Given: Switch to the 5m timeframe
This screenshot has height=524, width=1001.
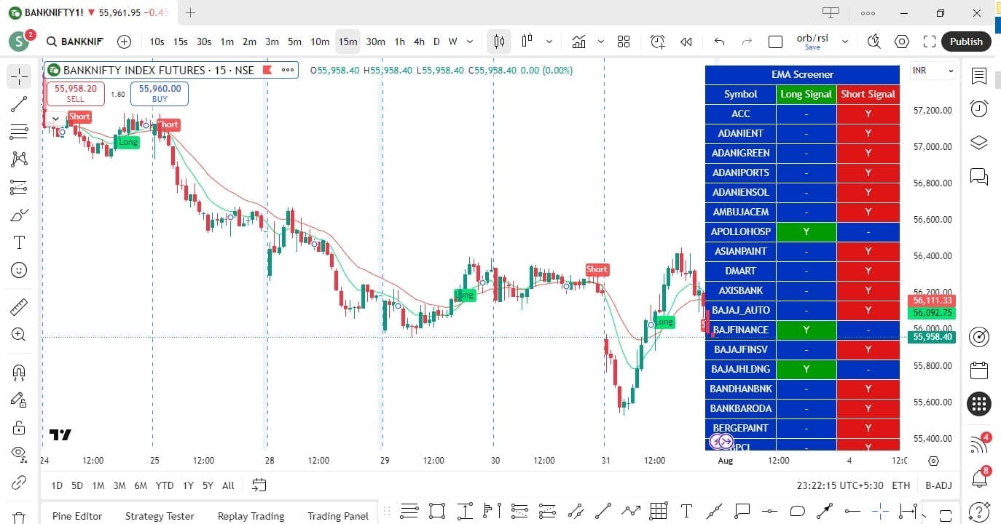Looking at the screenshot, I should coord(294,41).
